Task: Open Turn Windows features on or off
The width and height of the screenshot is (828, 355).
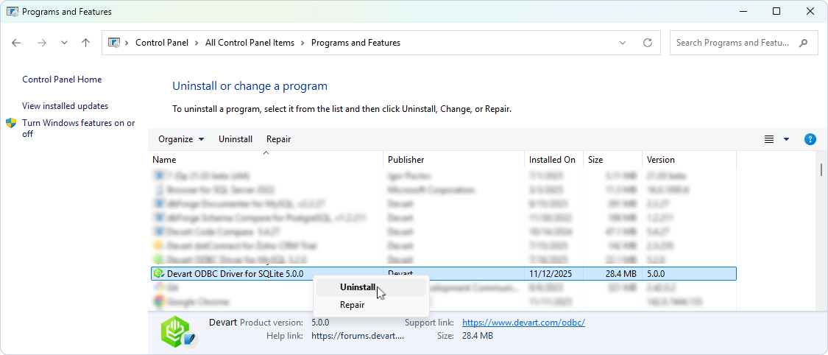Action: [x=79, y=128]
